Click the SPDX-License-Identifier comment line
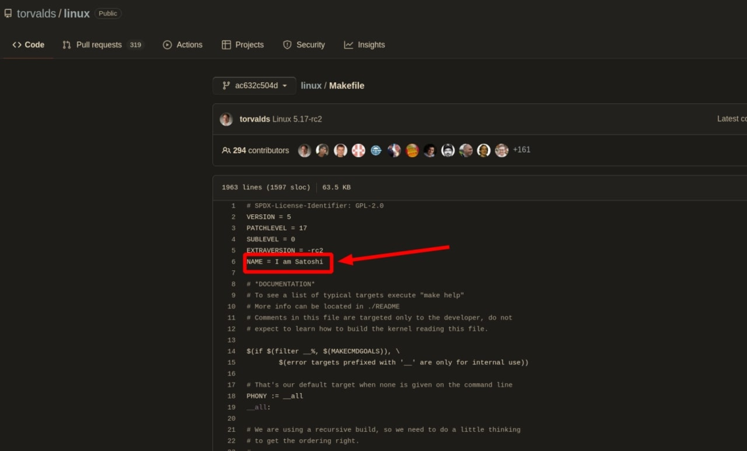The image size is (747, 451). point(315,206)
